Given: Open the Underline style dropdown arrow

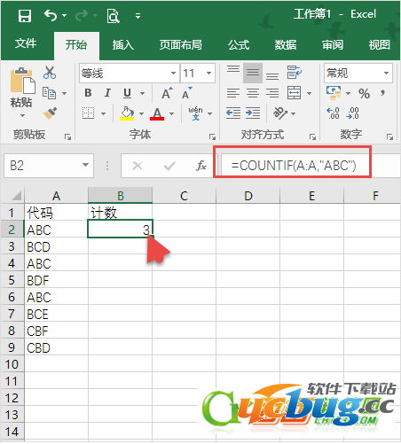Looking at the screenshot, I should [x=142, y=94].
